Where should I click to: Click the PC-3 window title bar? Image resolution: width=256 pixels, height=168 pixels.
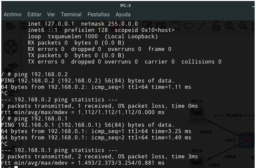pos(126,6)
